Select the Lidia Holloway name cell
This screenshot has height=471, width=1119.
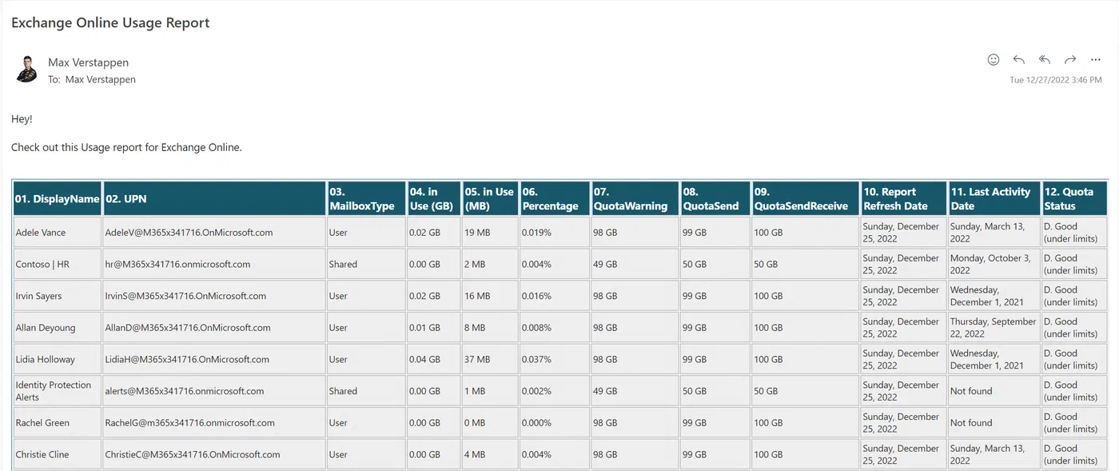pos(58,359)
